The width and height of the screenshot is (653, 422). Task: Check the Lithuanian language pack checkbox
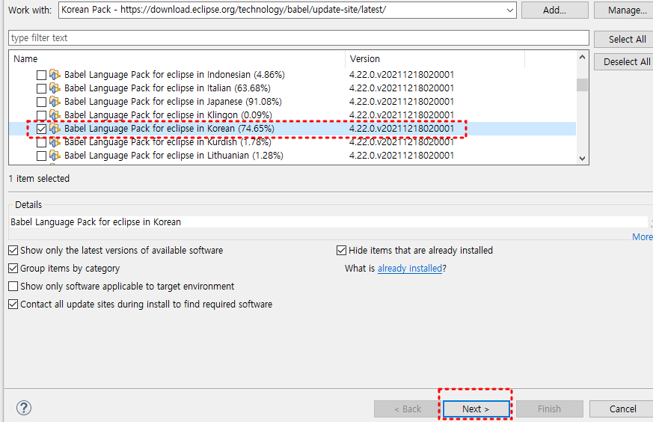pyautogui.click(x=41, y=156)
